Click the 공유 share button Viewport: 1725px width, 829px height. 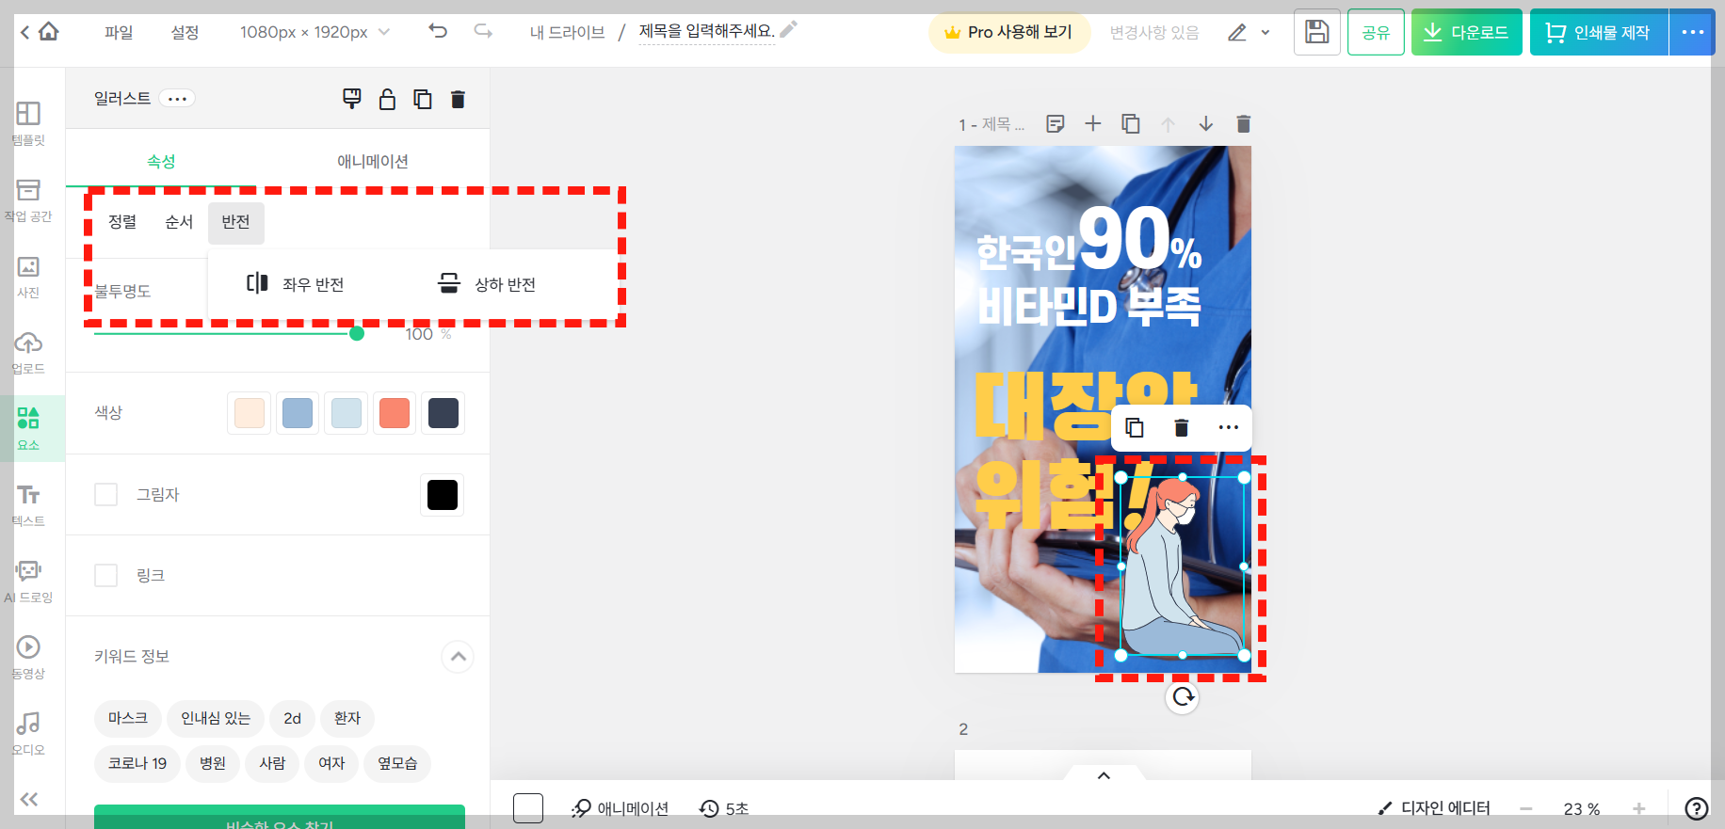(x=1376, y=32)
